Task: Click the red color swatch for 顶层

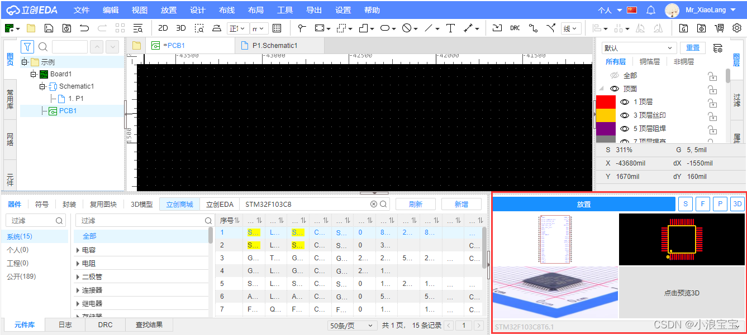Action: coord(606,102)
